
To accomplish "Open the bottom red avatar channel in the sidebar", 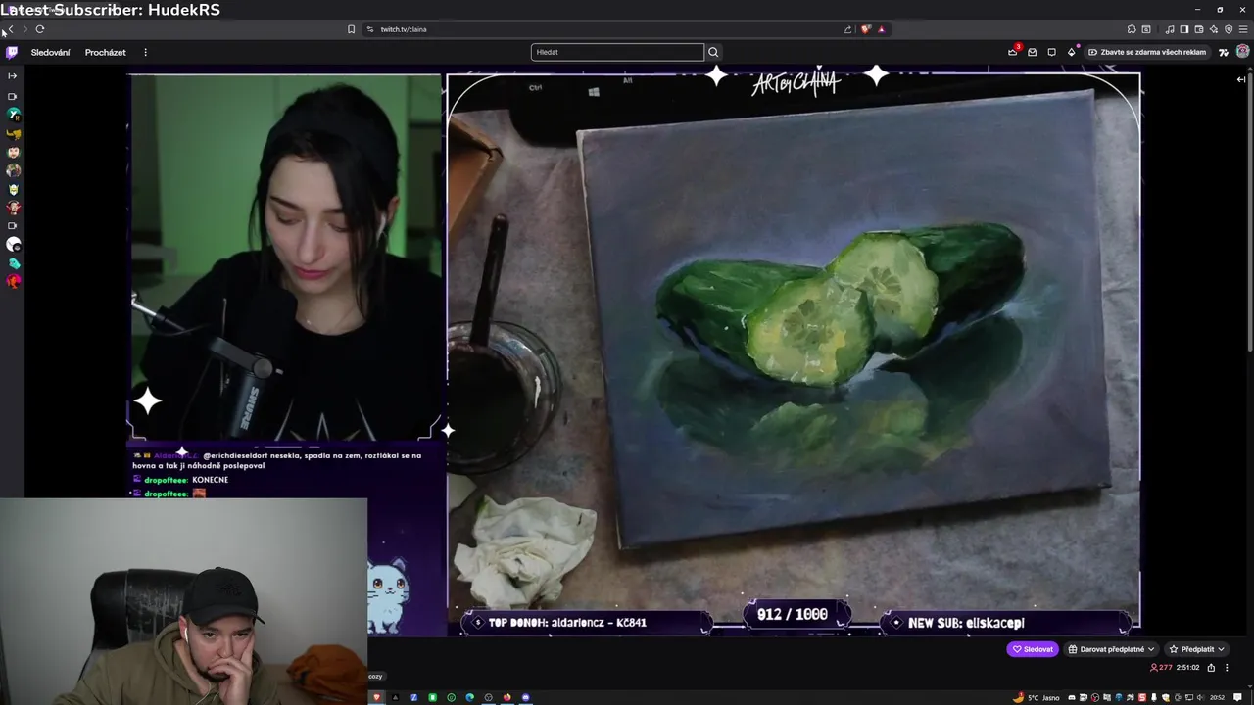I will coord(13,282).
